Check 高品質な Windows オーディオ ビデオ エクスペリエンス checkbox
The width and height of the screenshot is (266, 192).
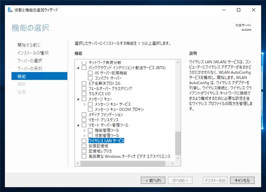[x=84, y=156]
